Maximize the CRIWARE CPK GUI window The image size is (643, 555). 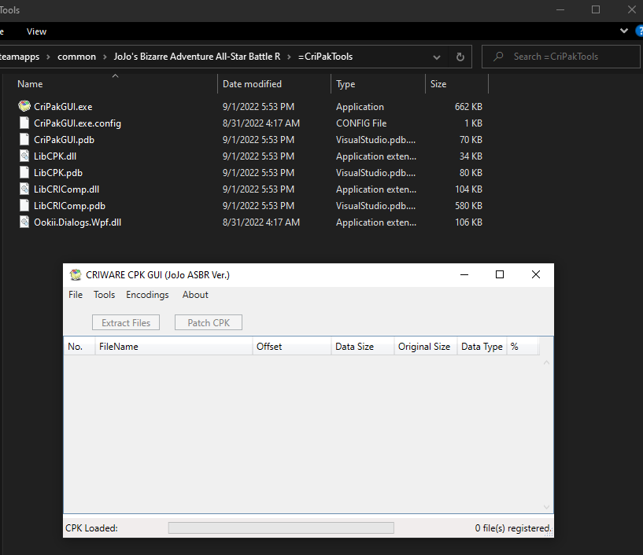click(x=500, y=274)
